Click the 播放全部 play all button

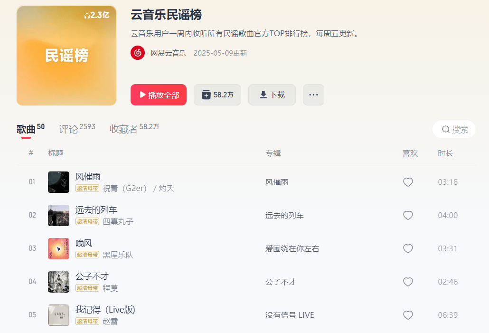tap(159, 95)
